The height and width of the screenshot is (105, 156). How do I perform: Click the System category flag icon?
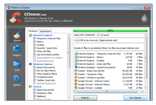30,87
